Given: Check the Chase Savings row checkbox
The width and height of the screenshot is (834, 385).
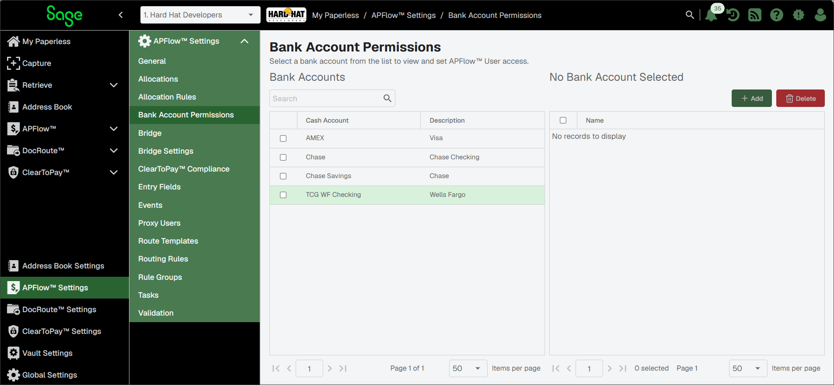Looking at the screenshot, I should pos(283,176).
